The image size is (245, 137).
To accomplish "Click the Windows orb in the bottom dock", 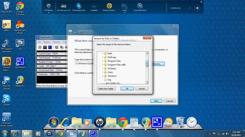I will click(54, 122).
